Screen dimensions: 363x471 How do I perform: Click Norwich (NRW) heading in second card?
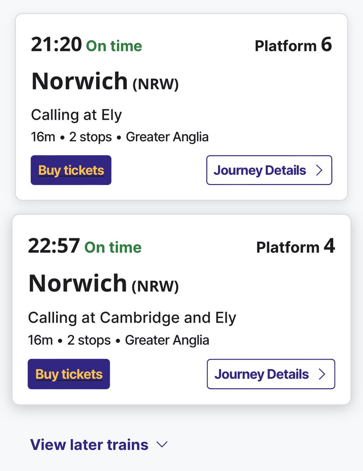(x=103, y=283)
